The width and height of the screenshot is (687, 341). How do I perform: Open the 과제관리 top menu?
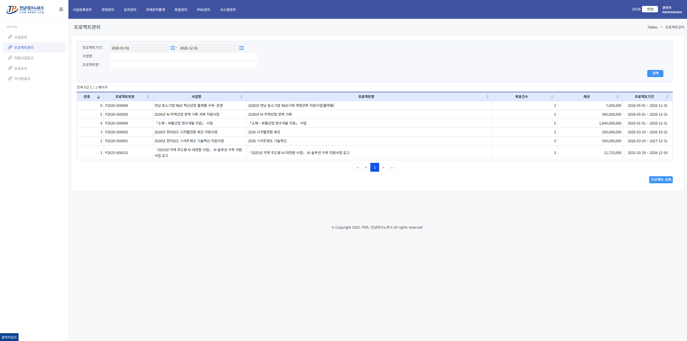108,10
